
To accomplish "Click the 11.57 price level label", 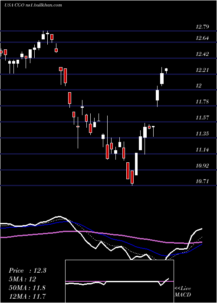I will pos(202,118).
